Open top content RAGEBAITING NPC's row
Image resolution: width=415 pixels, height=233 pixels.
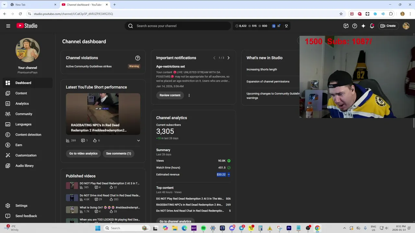pos(193,205)
